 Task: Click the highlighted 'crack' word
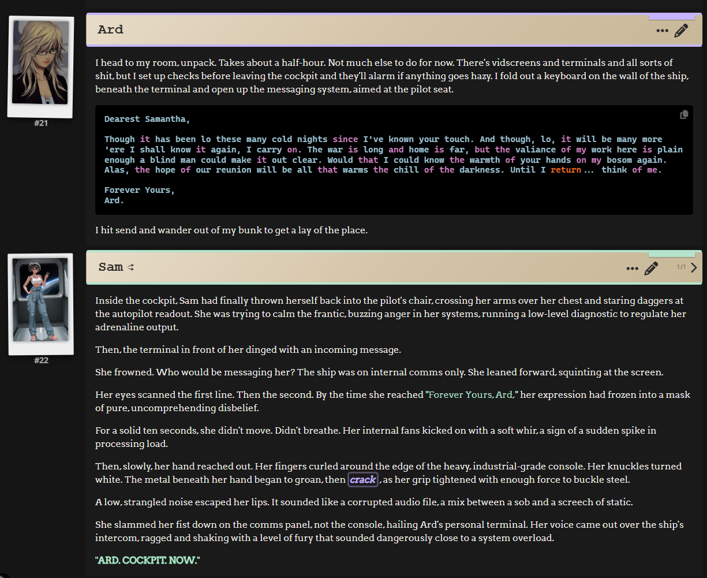(x=363, y=480)
